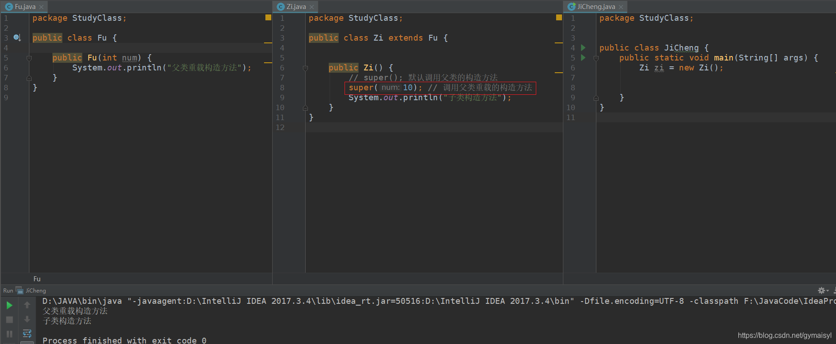Click line number 11 in JiCheng.java gutter
This screenshot has height=344, width=836.
[x=571, y=117]
